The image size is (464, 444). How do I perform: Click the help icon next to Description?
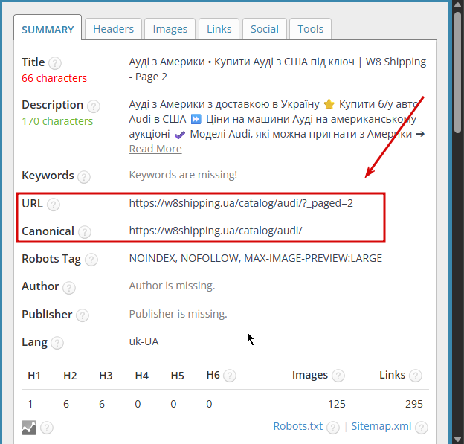pyautogui.click(x=94, y=106)
